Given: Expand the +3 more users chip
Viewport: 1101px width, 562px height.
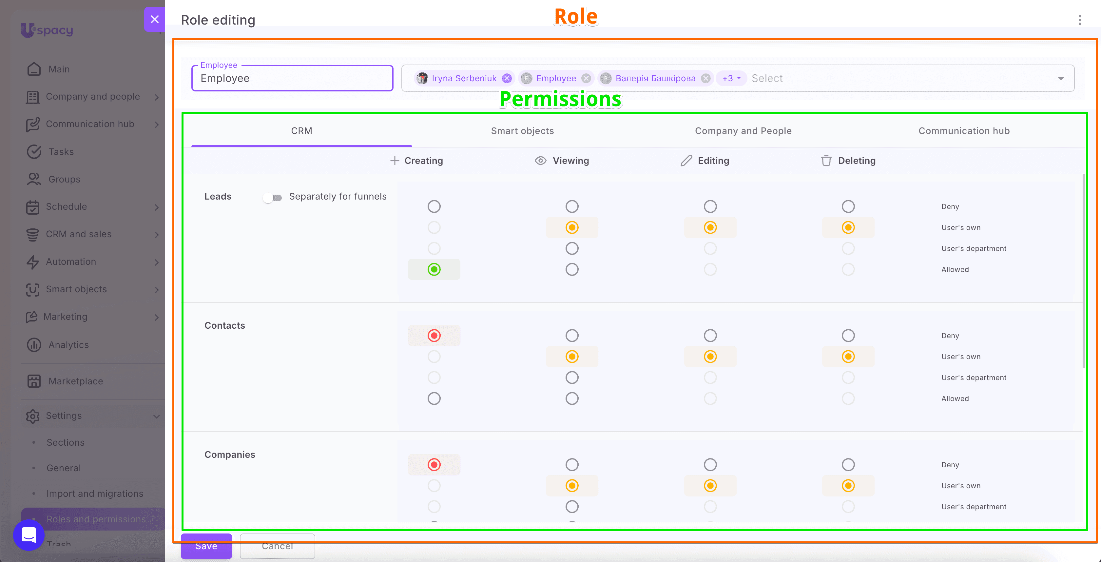Looking at the screenshot, I should pos(731,78).
